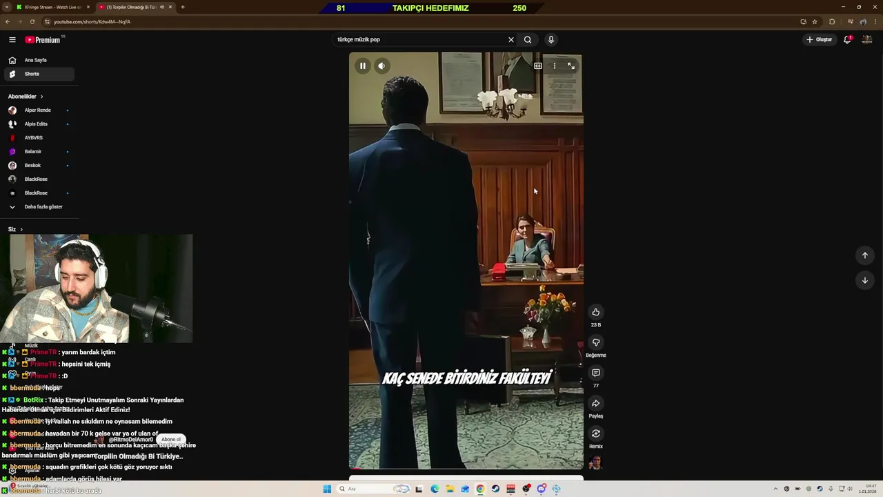Click the Abone ol subscribe button
The width and height of the screenshot is (883, 497).
pyautogui.click(x=170, y=440)
